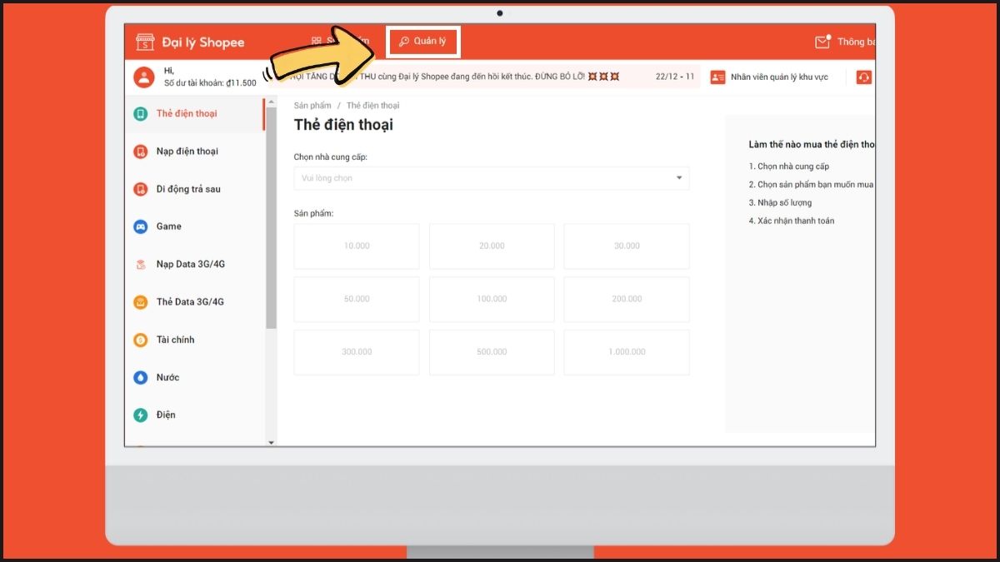Open Điện menu item
Image resolution: width=1000 pixels, height=562 pixels.
pyautogui.click(x=195, y=415)
